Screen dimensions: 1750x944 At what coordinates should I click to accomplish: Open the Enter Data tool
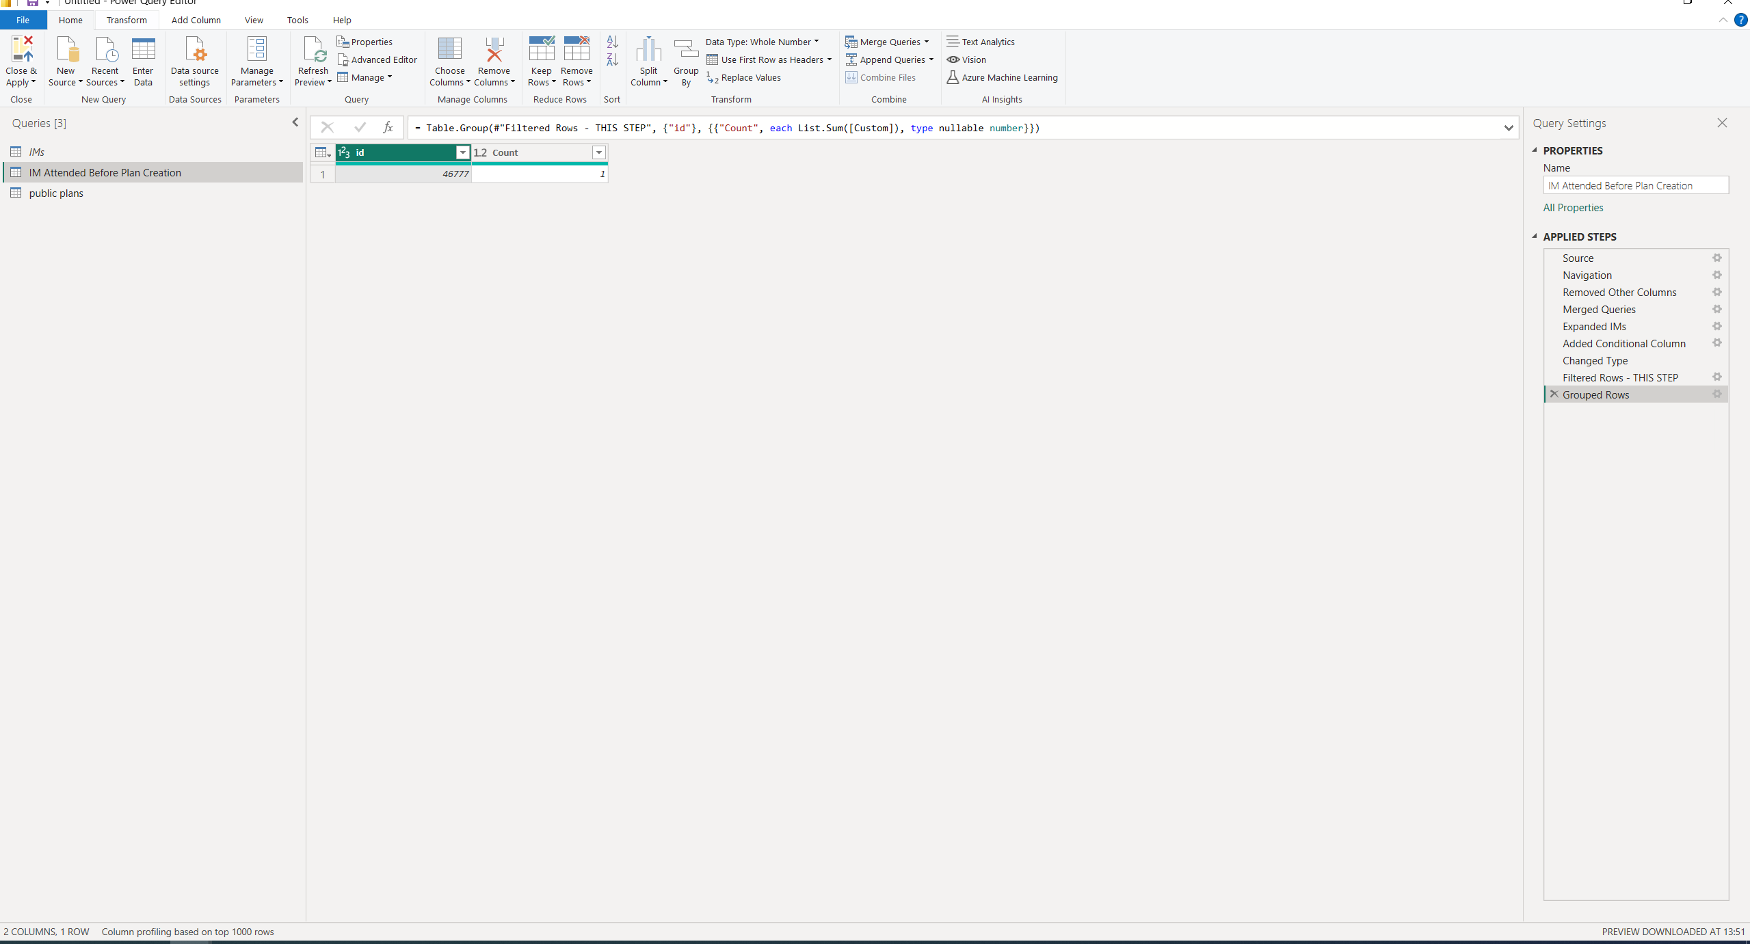[x=143, y=62]
